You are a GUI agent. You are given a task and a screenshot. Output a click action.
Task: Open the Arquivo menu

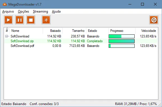click(x=8, y=11)
